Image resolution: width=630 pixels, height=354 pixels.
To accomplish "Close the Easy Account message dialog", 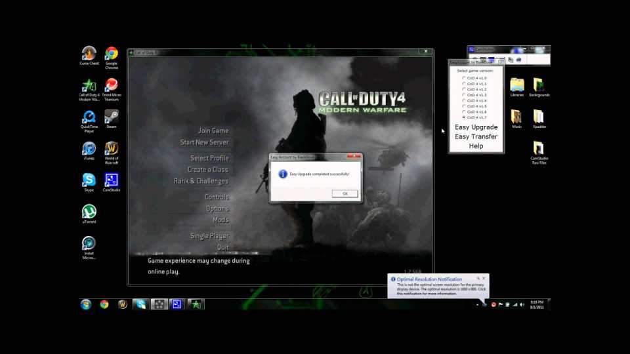I will coord(354,157).
